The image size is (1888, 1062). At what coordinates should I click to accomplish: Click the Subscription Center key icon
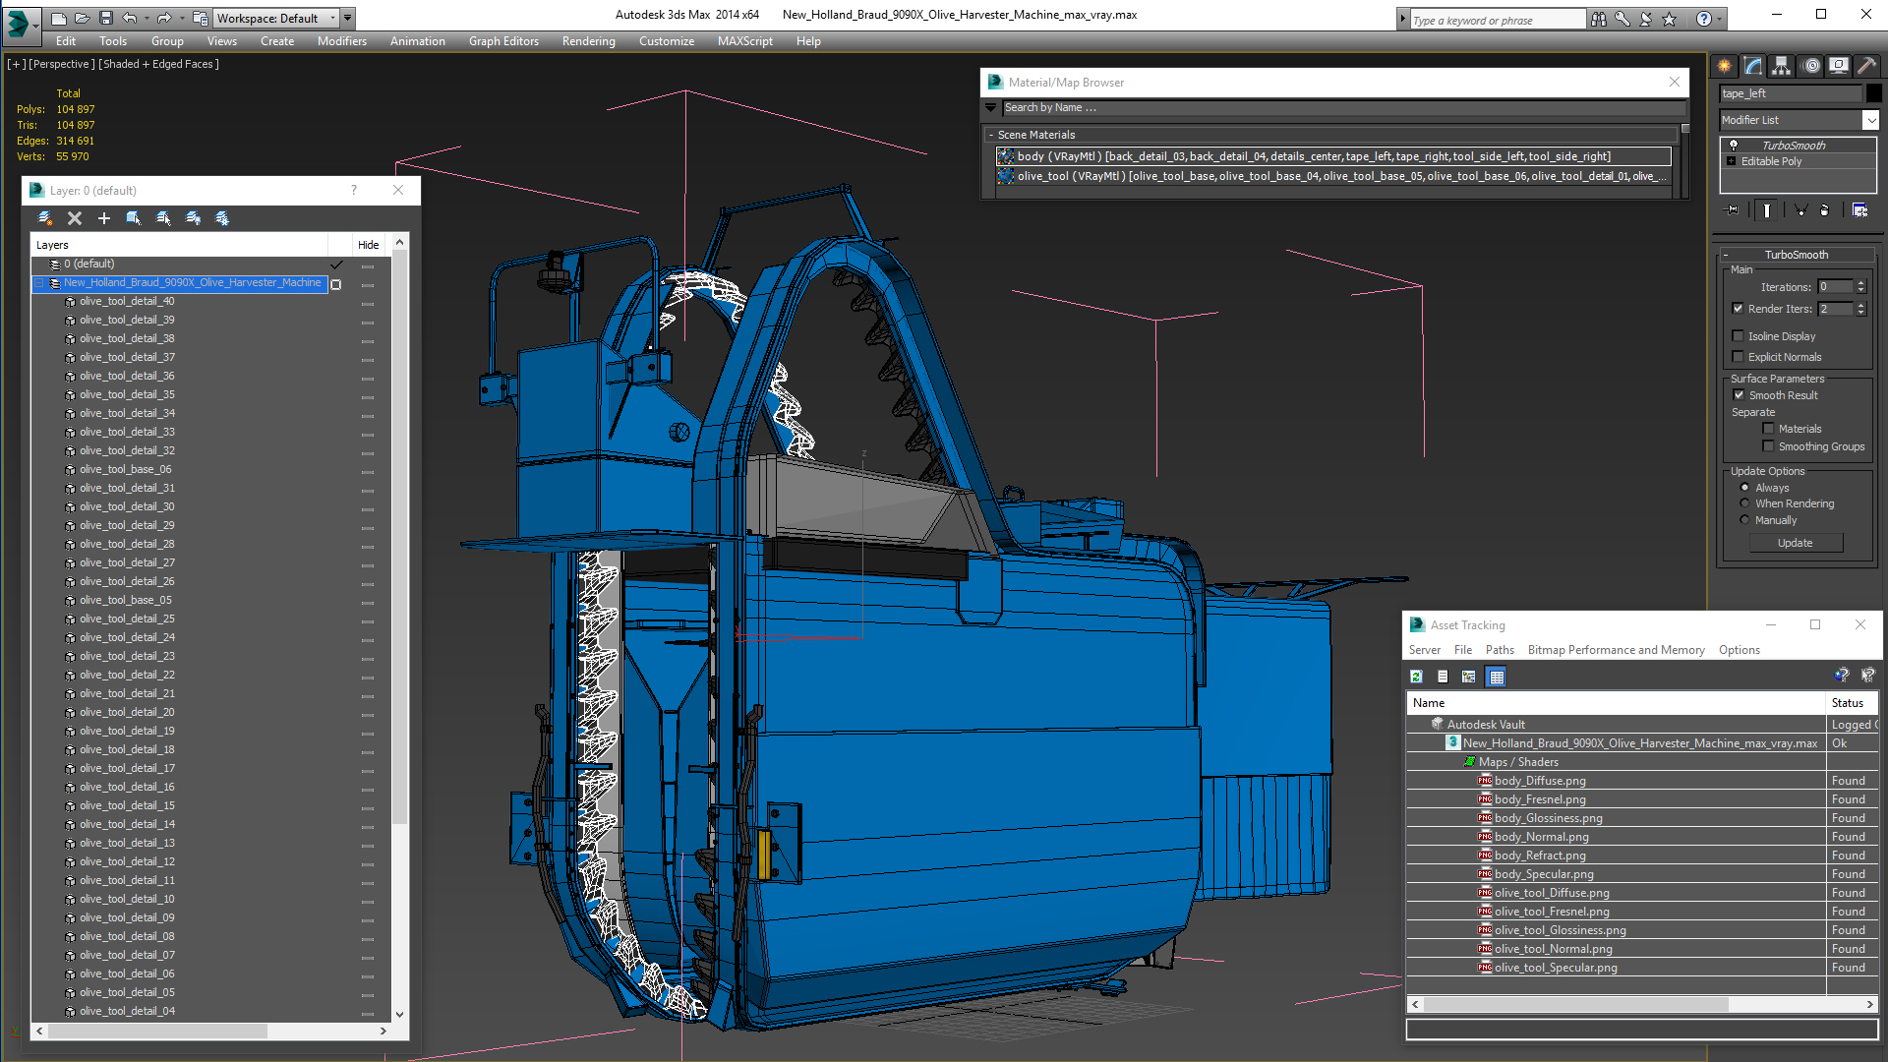click(1622, 19)
